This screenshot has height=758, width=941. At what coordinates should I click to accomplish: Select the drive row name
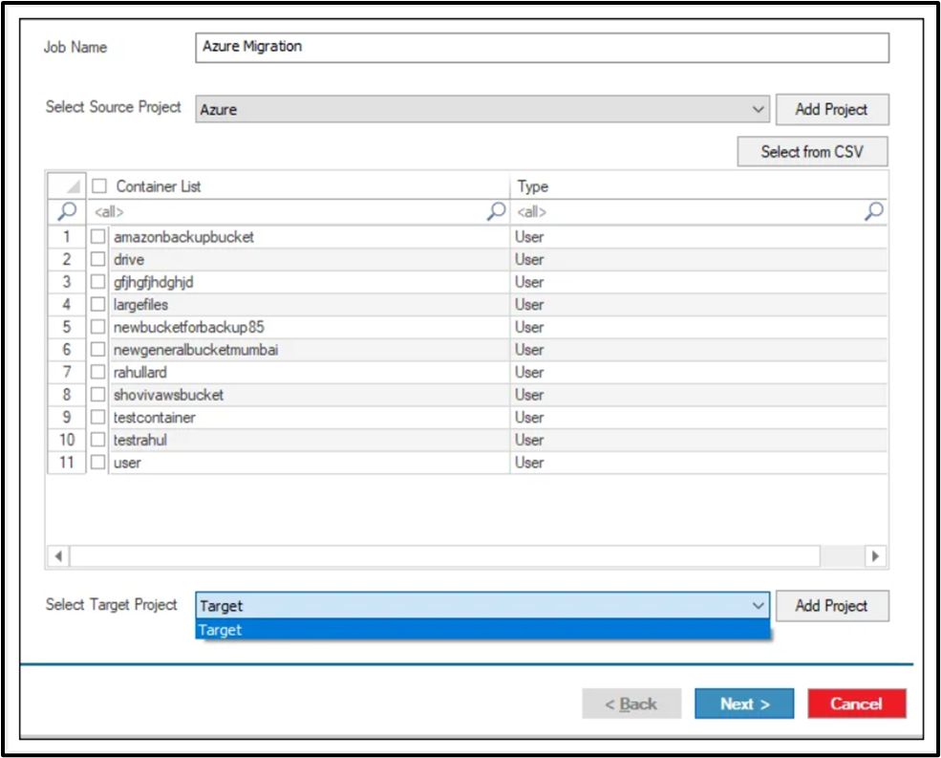pos(129,259)
